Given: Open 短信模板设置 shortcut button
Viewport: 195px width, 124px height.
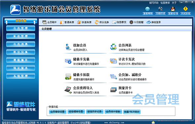Looking at the screenshot, I should pos(76,112).
